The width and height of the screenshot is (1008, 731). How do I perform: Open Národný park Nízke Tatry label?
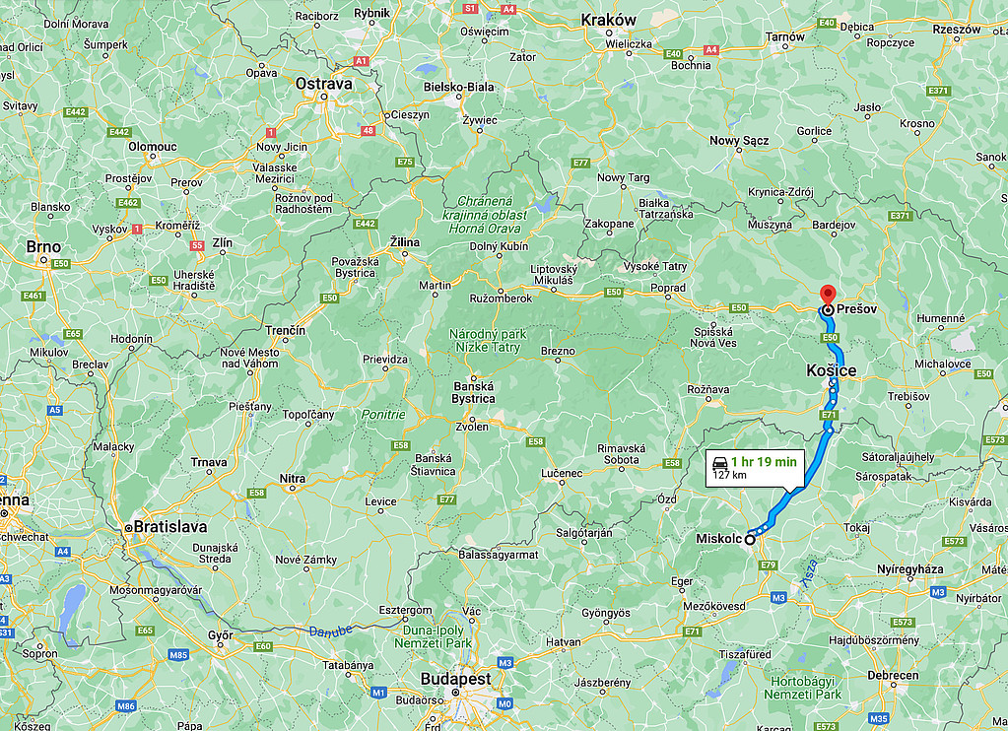click(488, 341)
